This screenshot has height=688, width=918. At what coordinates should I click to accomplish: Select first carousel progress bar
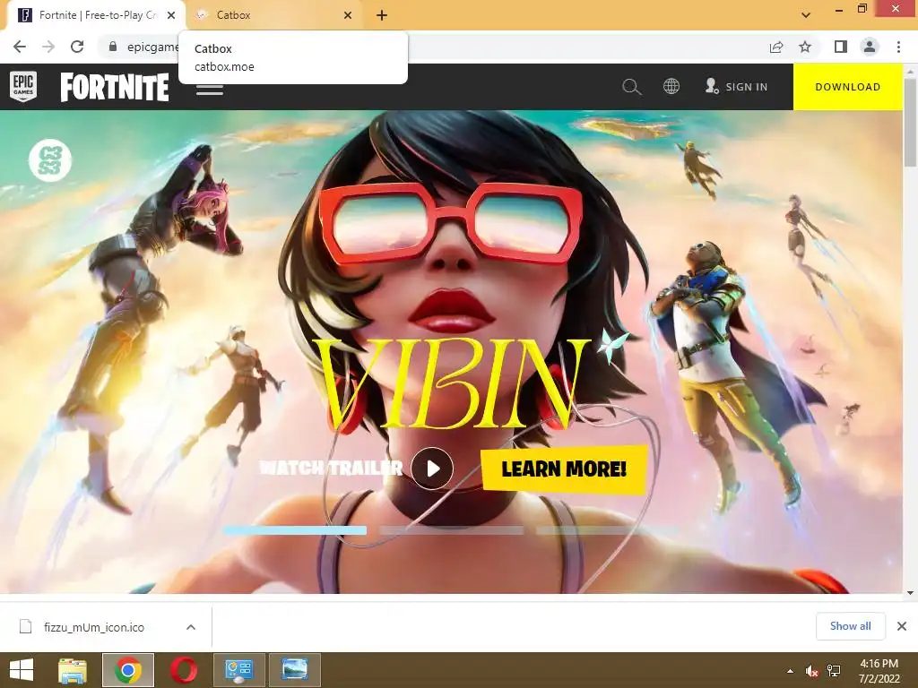click(x=294, y=530)
